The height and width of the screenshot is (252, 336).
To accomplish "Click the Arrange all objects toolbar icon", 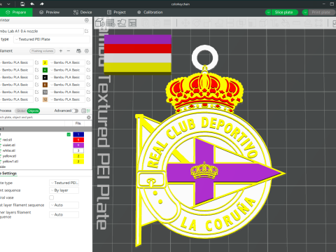I will click(132, 22).
